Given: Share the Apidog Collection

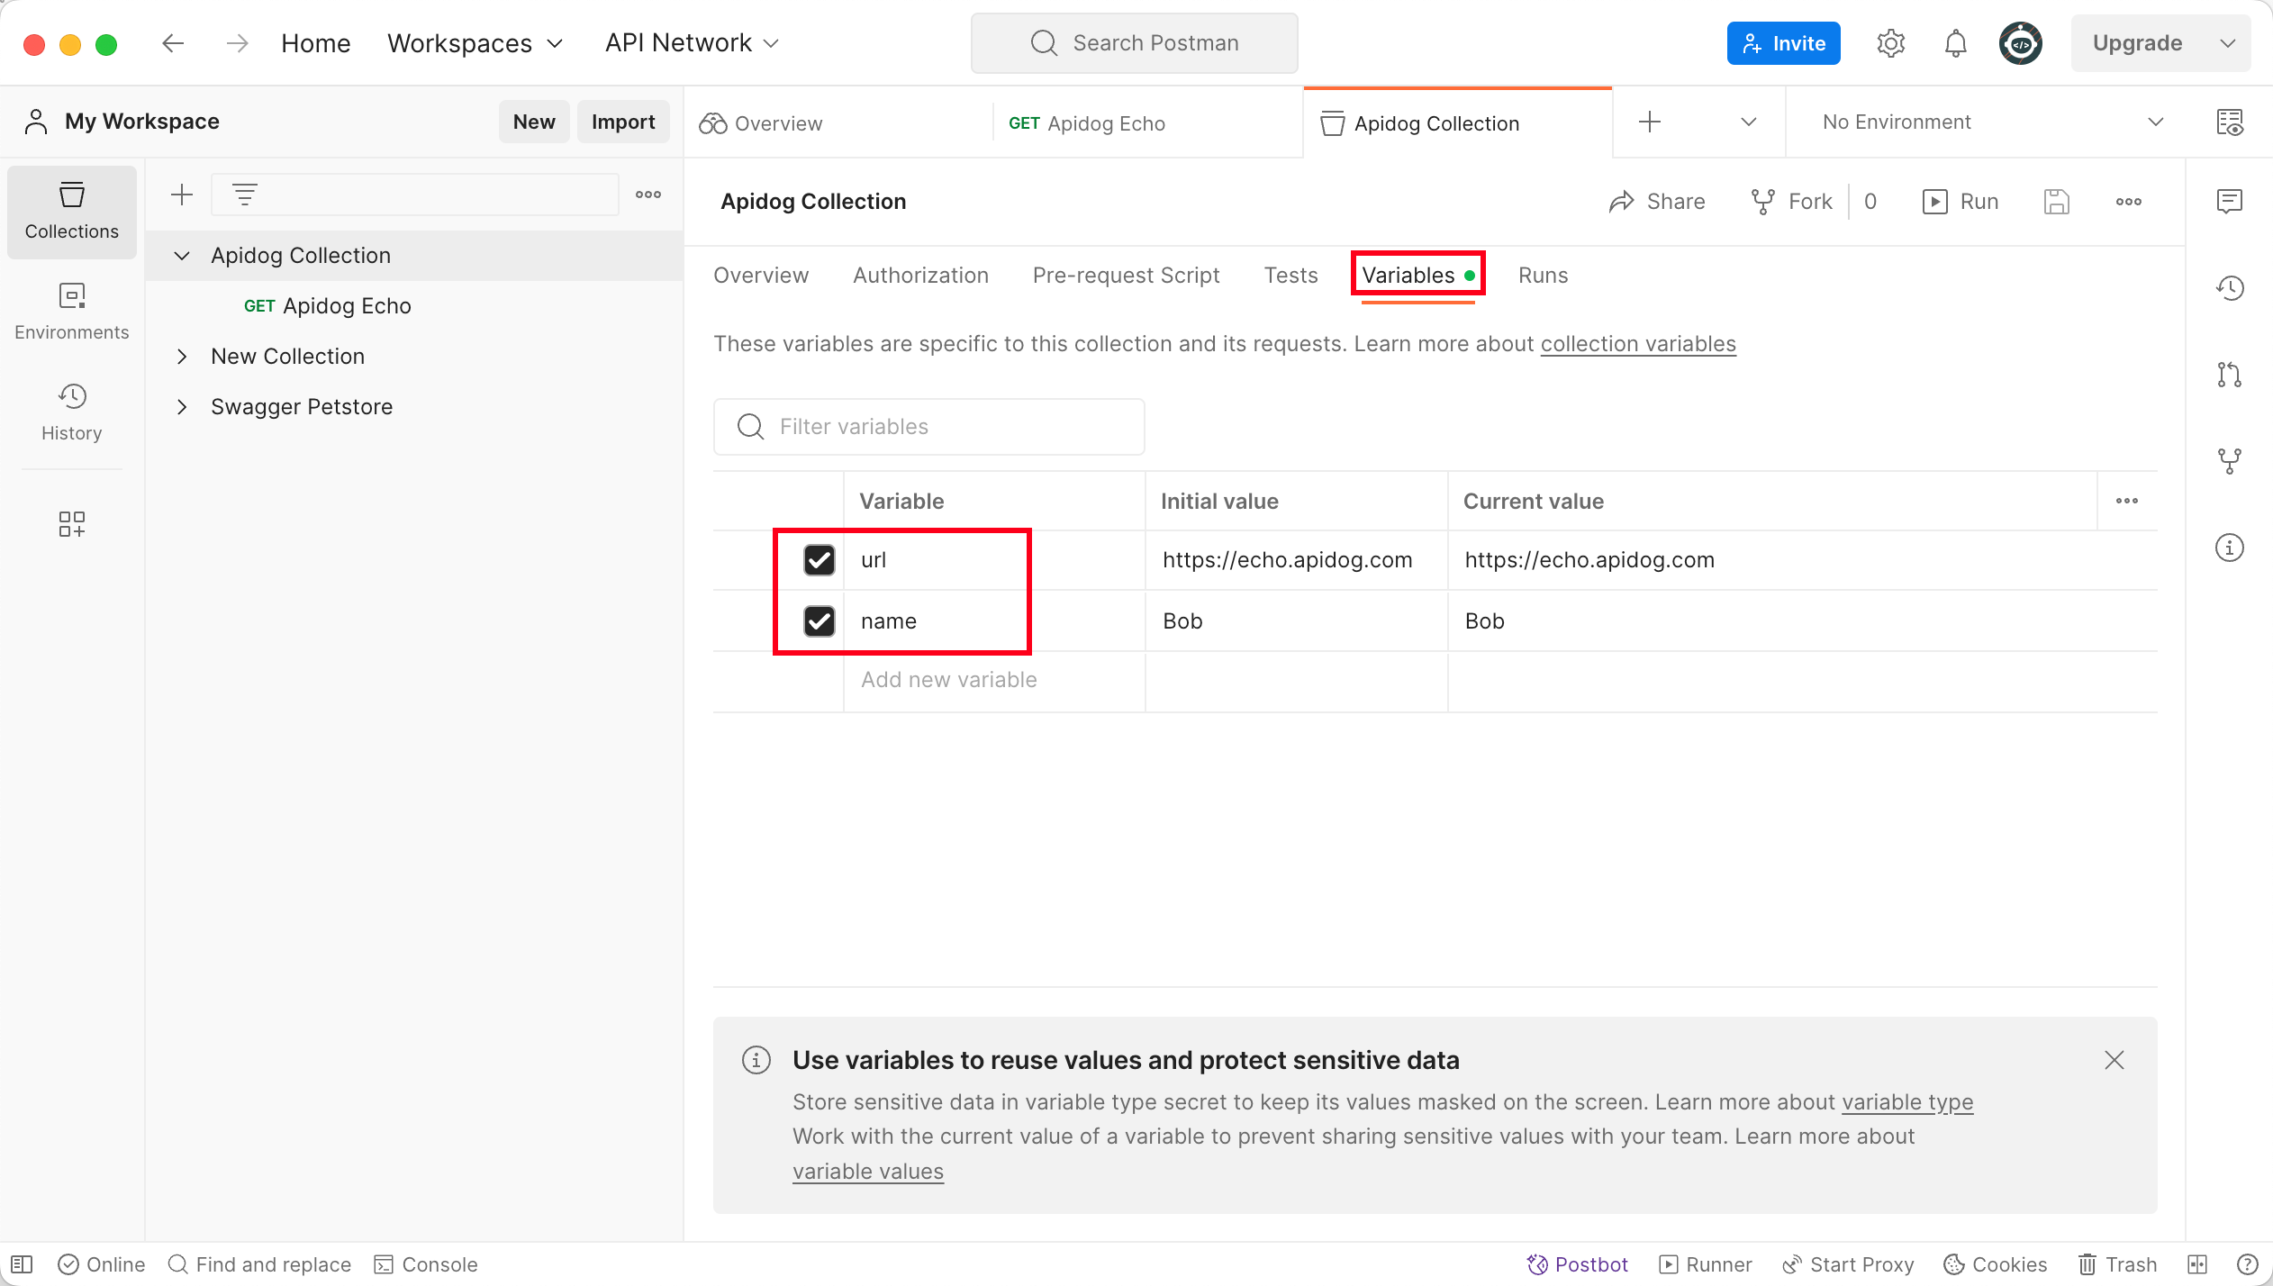Looking at the screenshot, I should 1656,202.
